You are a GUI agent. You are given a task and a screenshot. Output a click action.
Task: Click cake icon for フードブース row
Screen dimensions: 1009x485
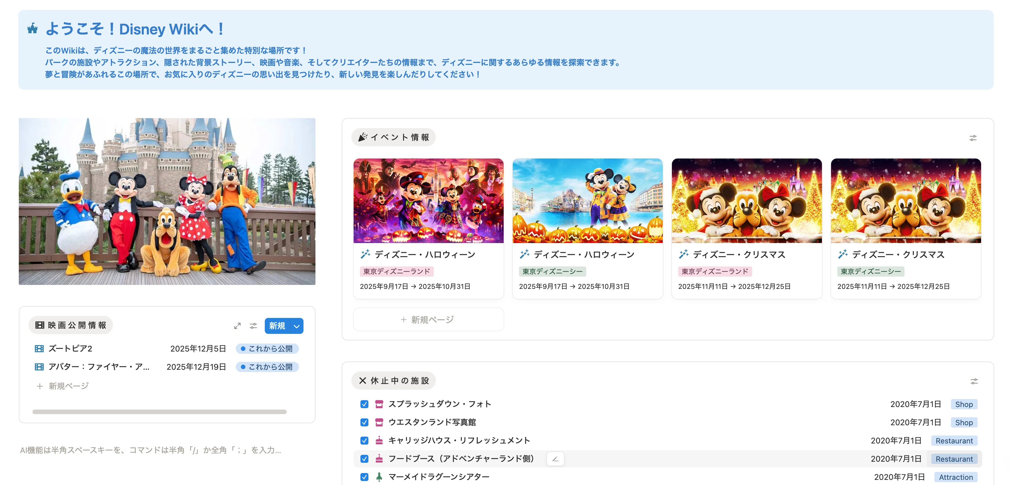tap(379, 458)
